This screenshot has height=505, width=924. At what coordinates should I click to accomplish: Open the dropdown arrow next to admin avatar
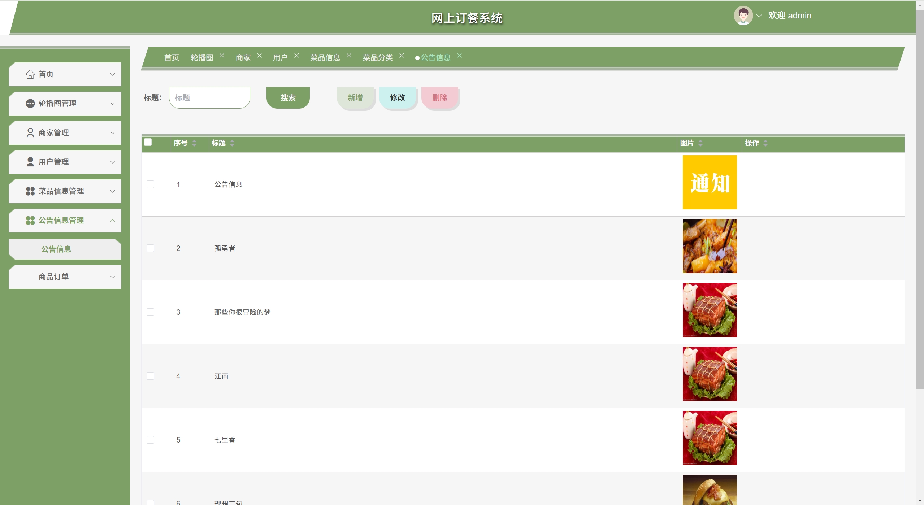coord(759,16)
